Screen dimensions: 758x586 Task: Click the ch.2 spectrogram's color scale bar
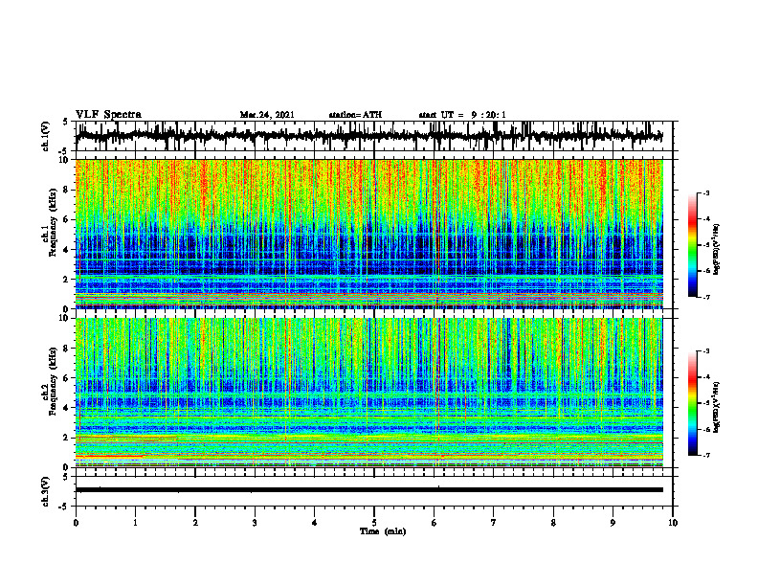pos(692,403)
